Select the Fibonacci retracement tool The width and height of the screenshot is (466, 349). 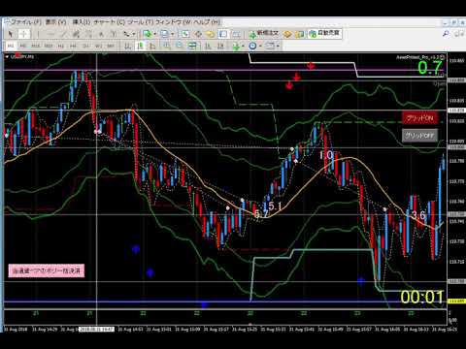(88, 34)
